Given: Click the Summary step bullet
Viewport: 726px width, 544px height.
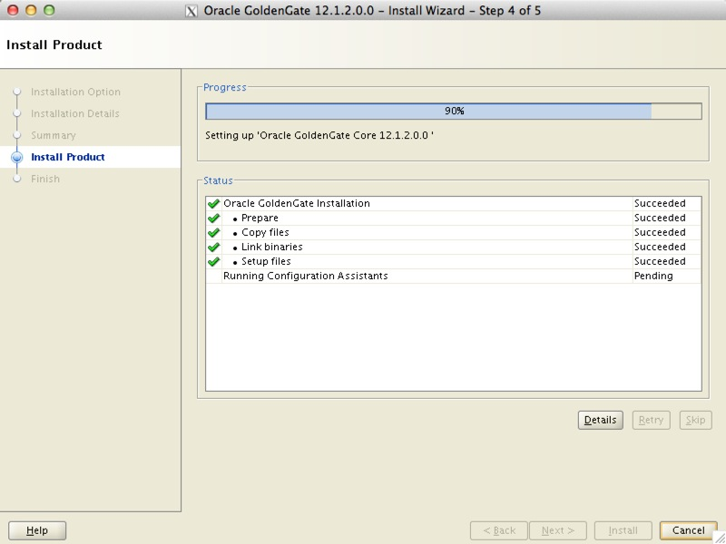Looking at the screenshot, I should point(17,135).
